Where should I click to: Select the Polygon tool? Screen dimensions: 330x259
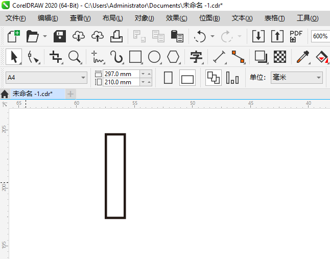click(173, 57)
